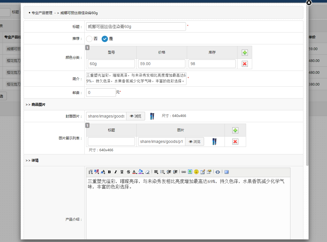The width and height of the screenshot is (327, 242).
Task: Click the remove formatting eraser icon
Action: click(x=147, y=172)
